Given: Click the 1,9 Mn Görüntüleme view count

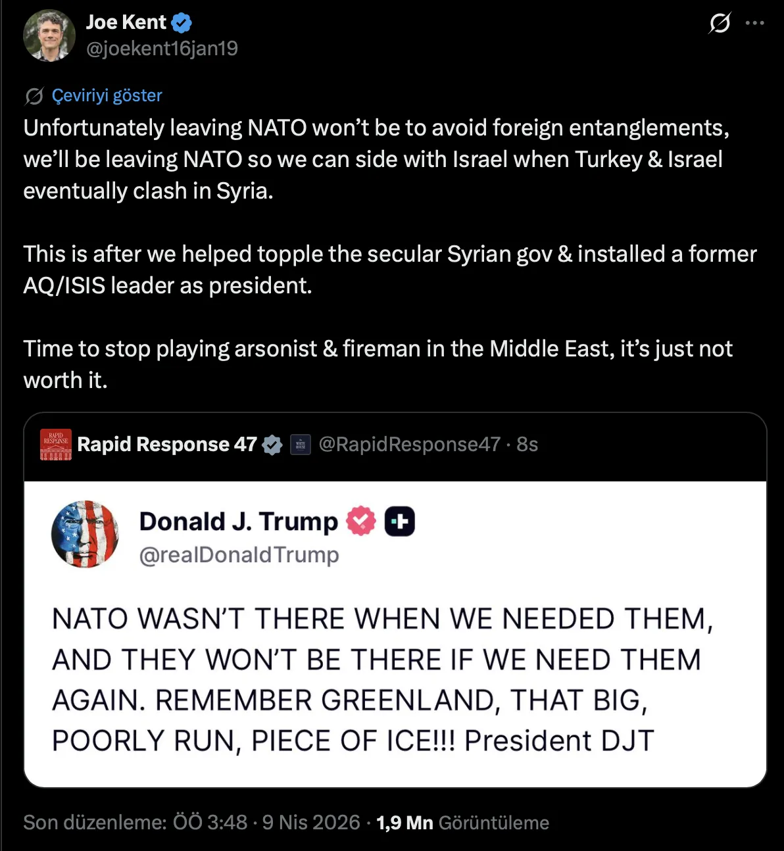Looking at the screenshot, I should click(462, 823).
